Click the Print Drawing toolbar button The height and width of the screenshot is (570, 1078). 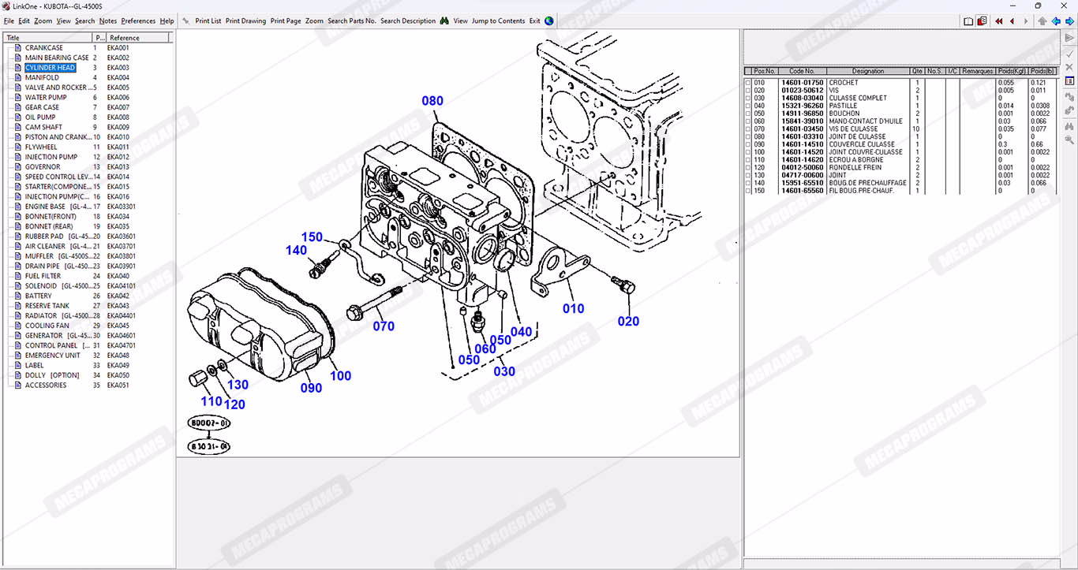(x=245, y=21)
